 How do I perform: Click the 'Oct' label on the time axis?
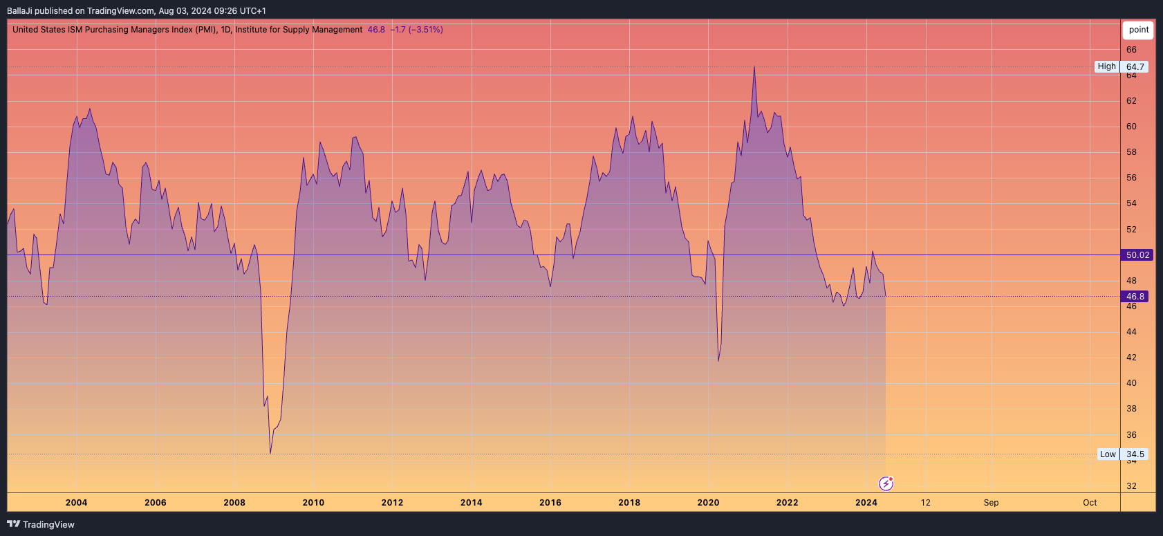pyautogui.click(x=1090, y=503)
